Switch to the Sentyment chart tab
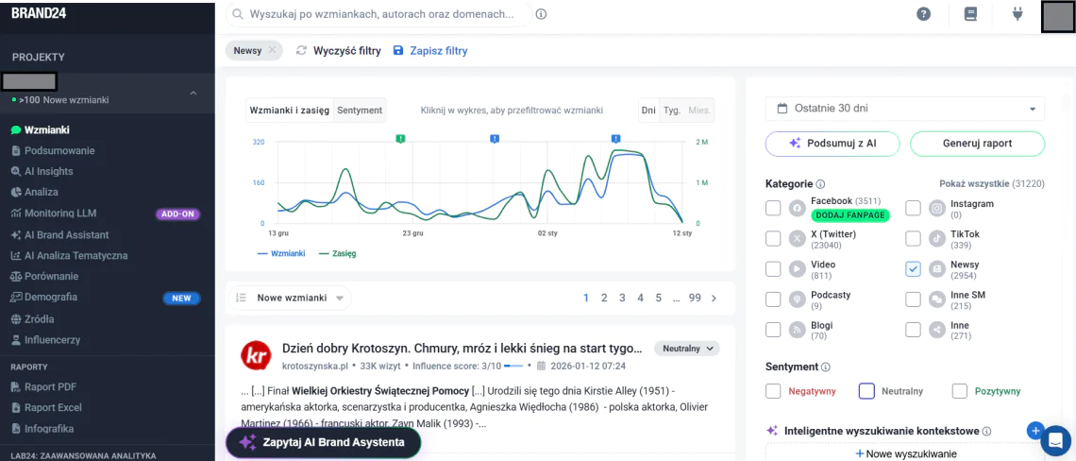Image resolution: width=1076 pixels, height=461 pixels. [x=360, y=111]
